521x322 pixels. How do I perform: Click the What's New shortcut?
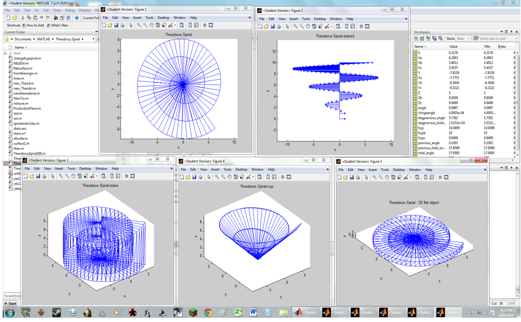point(59,25)
